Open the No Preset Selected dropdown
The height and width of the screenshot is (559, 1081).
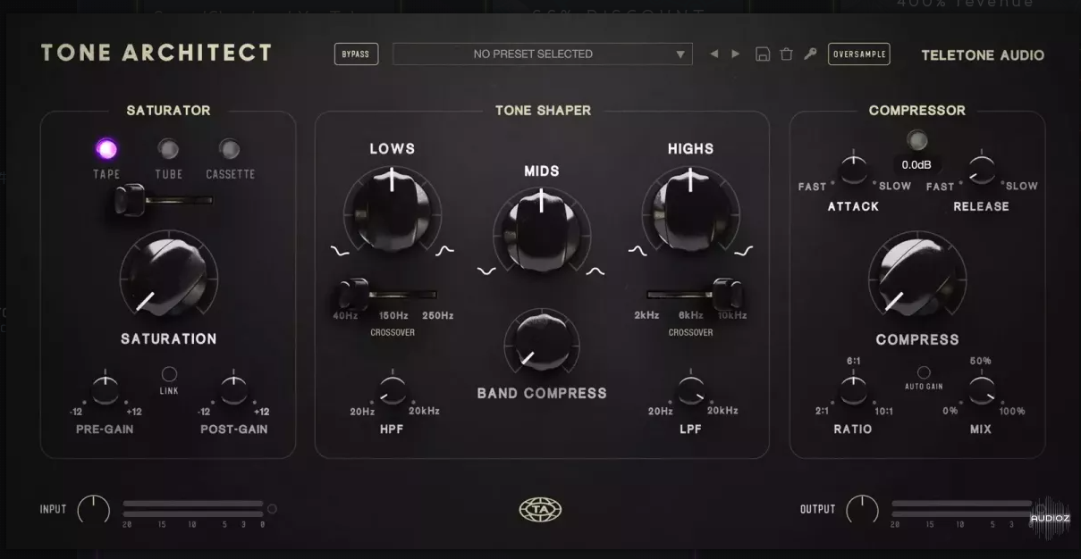(x=542, y=54)
